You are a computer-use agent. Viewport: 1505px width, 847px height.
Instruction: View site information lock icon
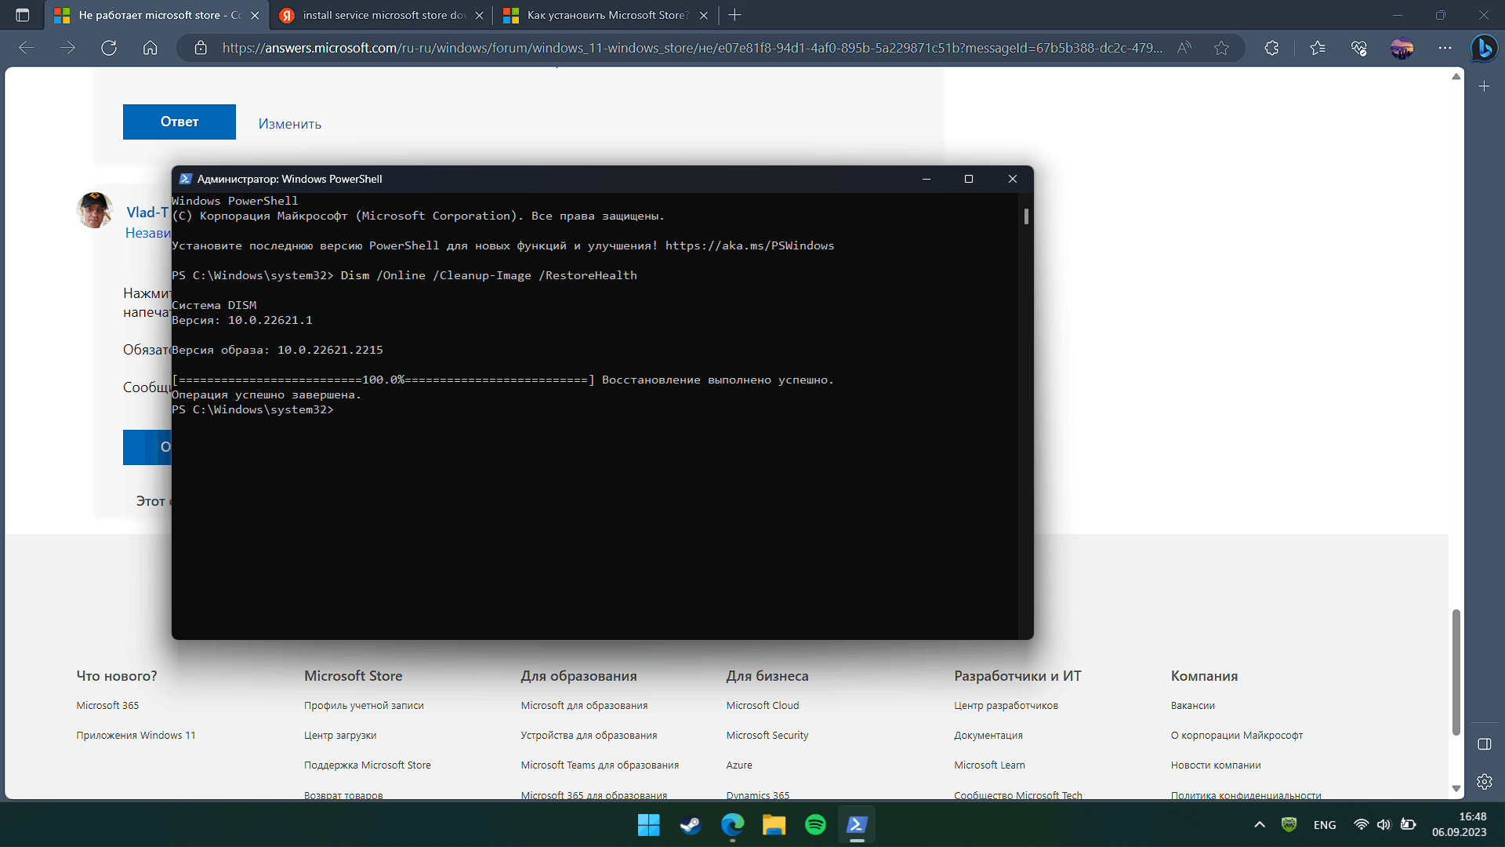click(x=201, y=48)
